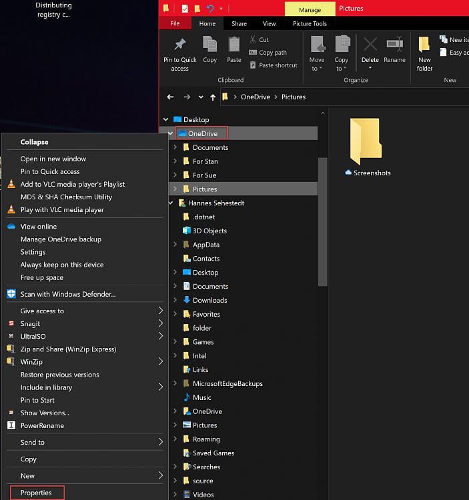
Task: Click the Windows Defender shield icon
Action: pyautogui.click(x=11, y=294)
